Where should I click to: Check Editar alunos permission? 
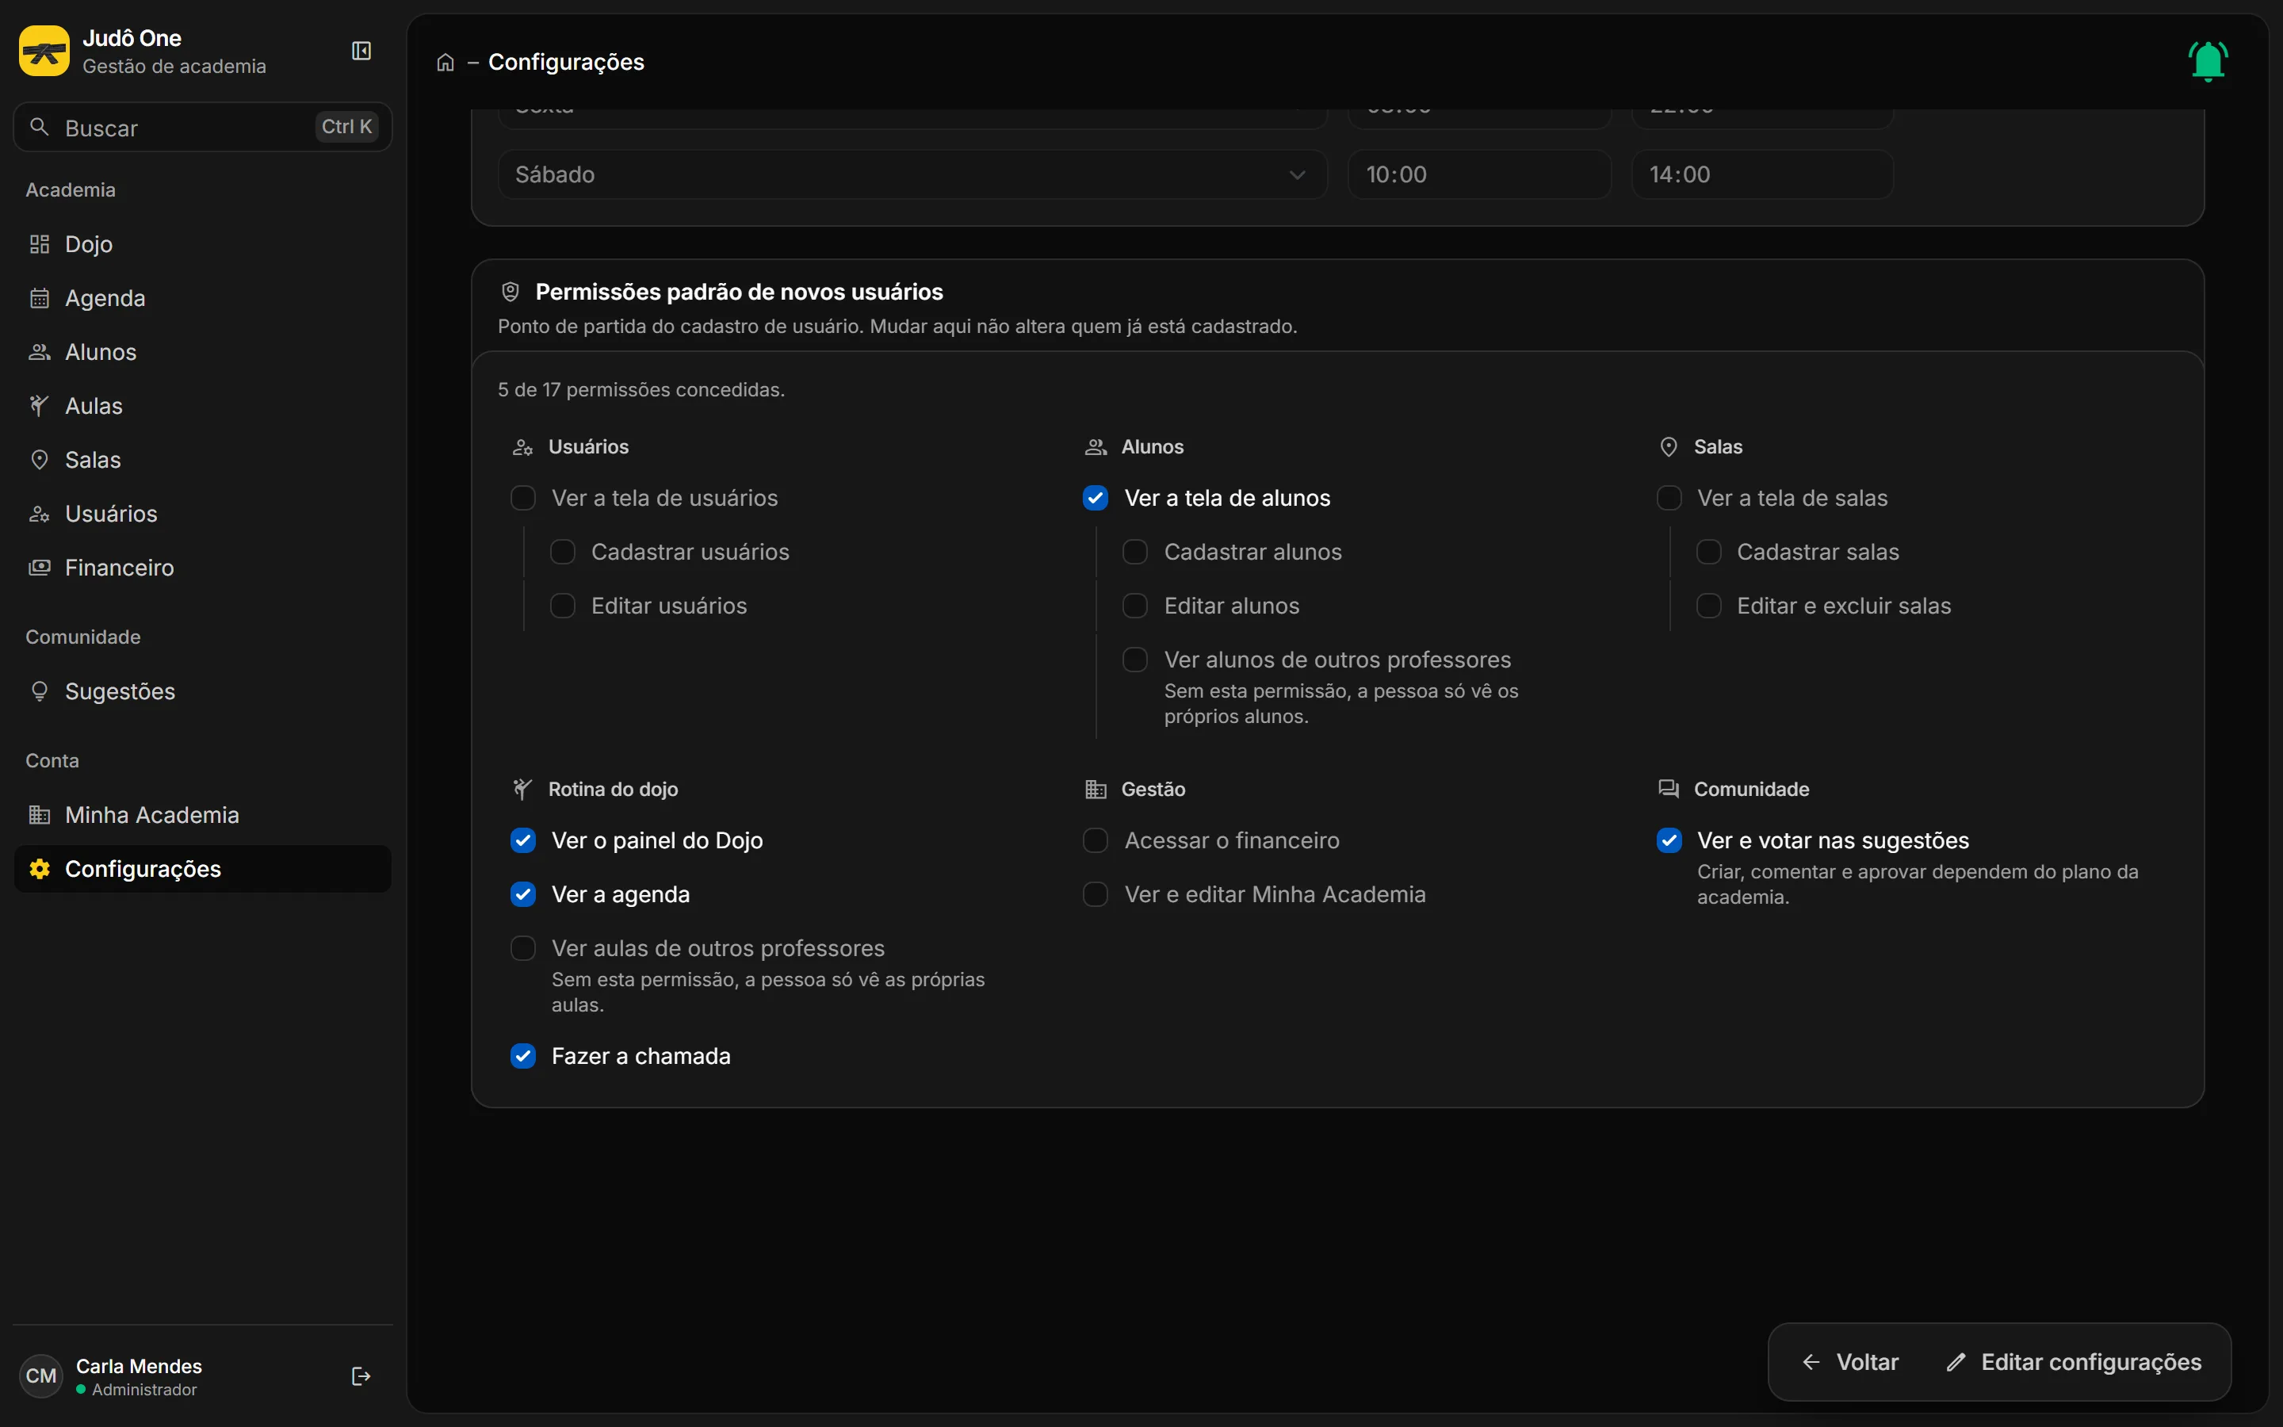1135,606
